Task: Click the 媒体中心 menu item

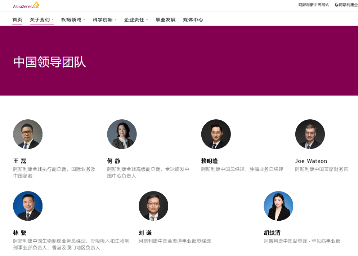Action: [x=192, y=19]
